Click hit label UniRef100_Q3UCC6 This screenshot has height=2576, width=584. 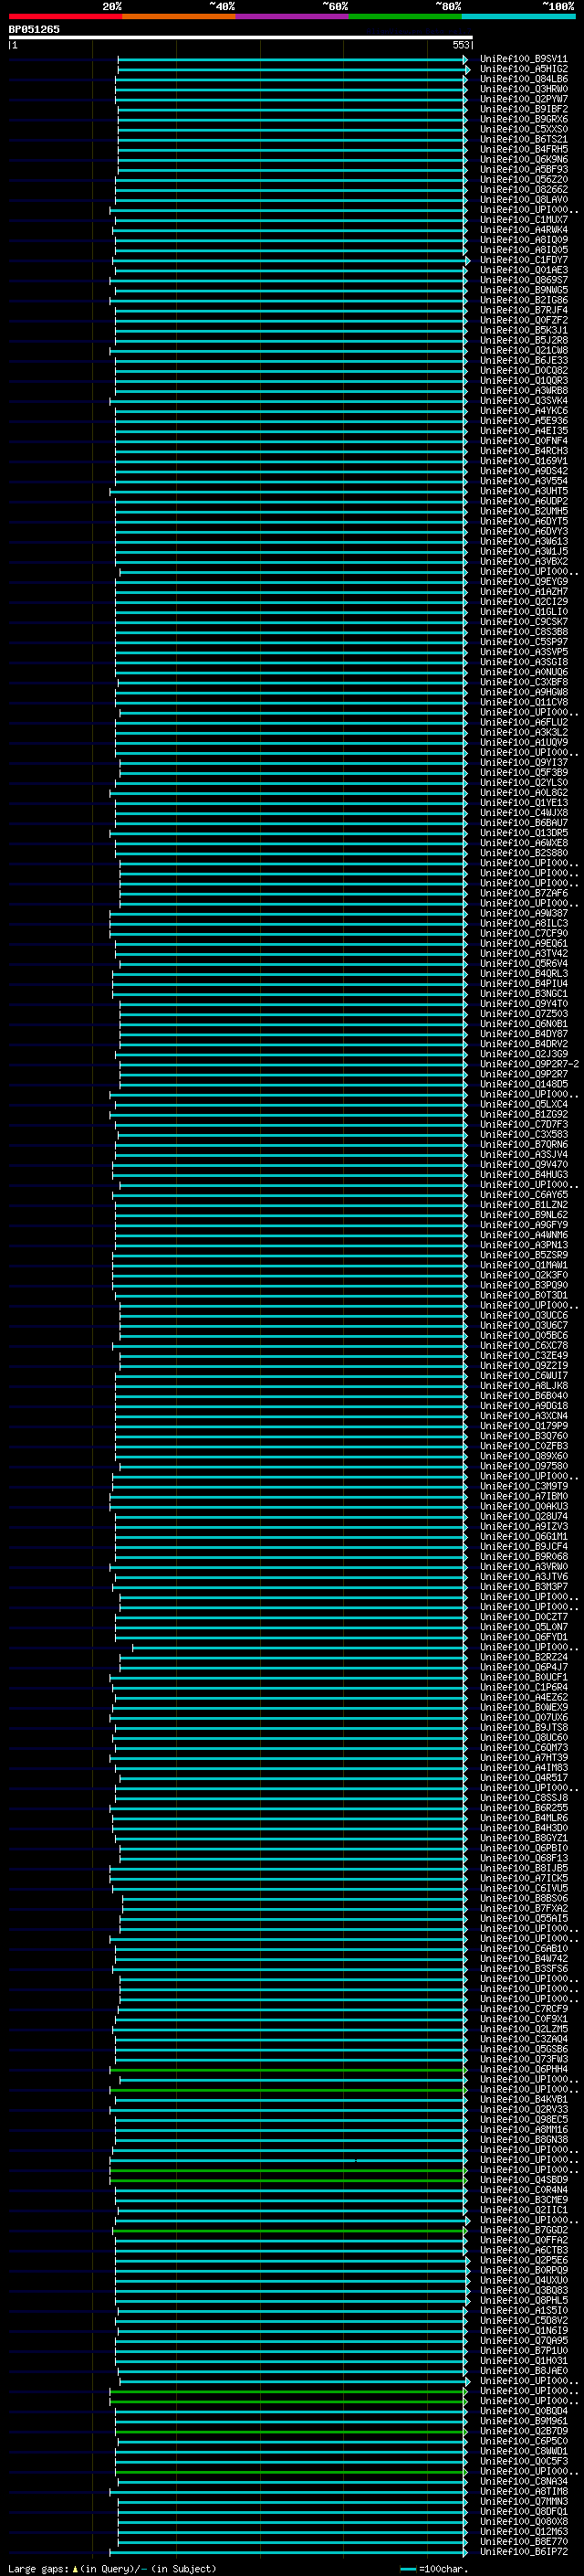[x=523, y=1315]
